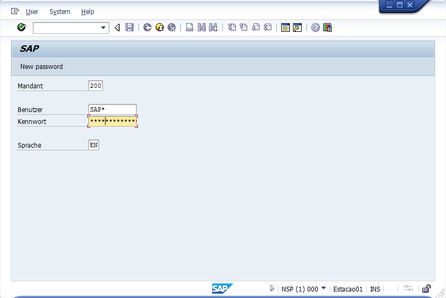Click the Save disk icon
Image resolution: width=446 pixels, height=298 pixels.
(129, 27)
